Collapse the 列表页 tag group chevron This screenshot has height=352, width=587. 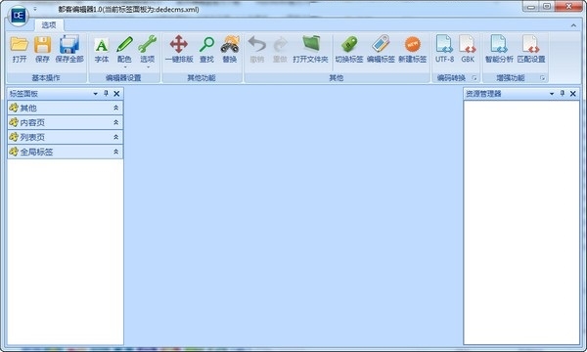coord(116,137)
